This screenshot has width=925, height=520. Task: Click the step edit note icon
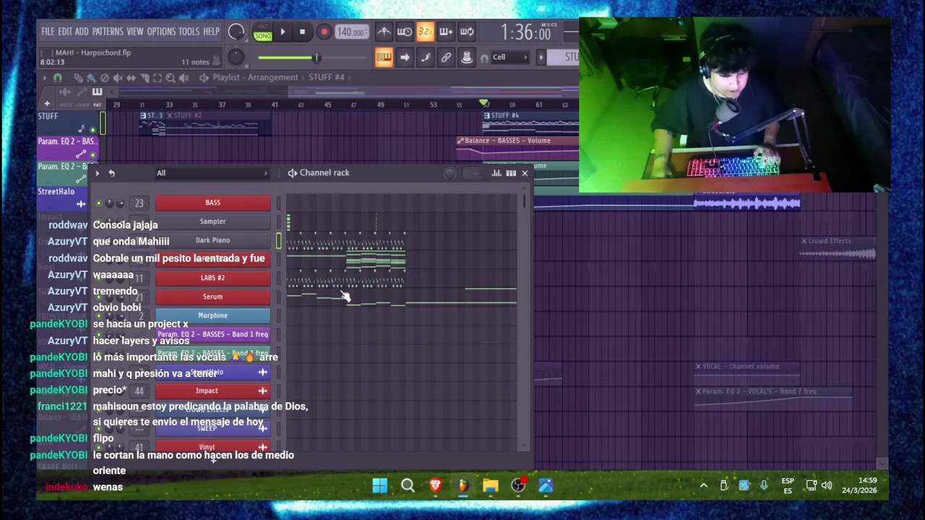426,58
